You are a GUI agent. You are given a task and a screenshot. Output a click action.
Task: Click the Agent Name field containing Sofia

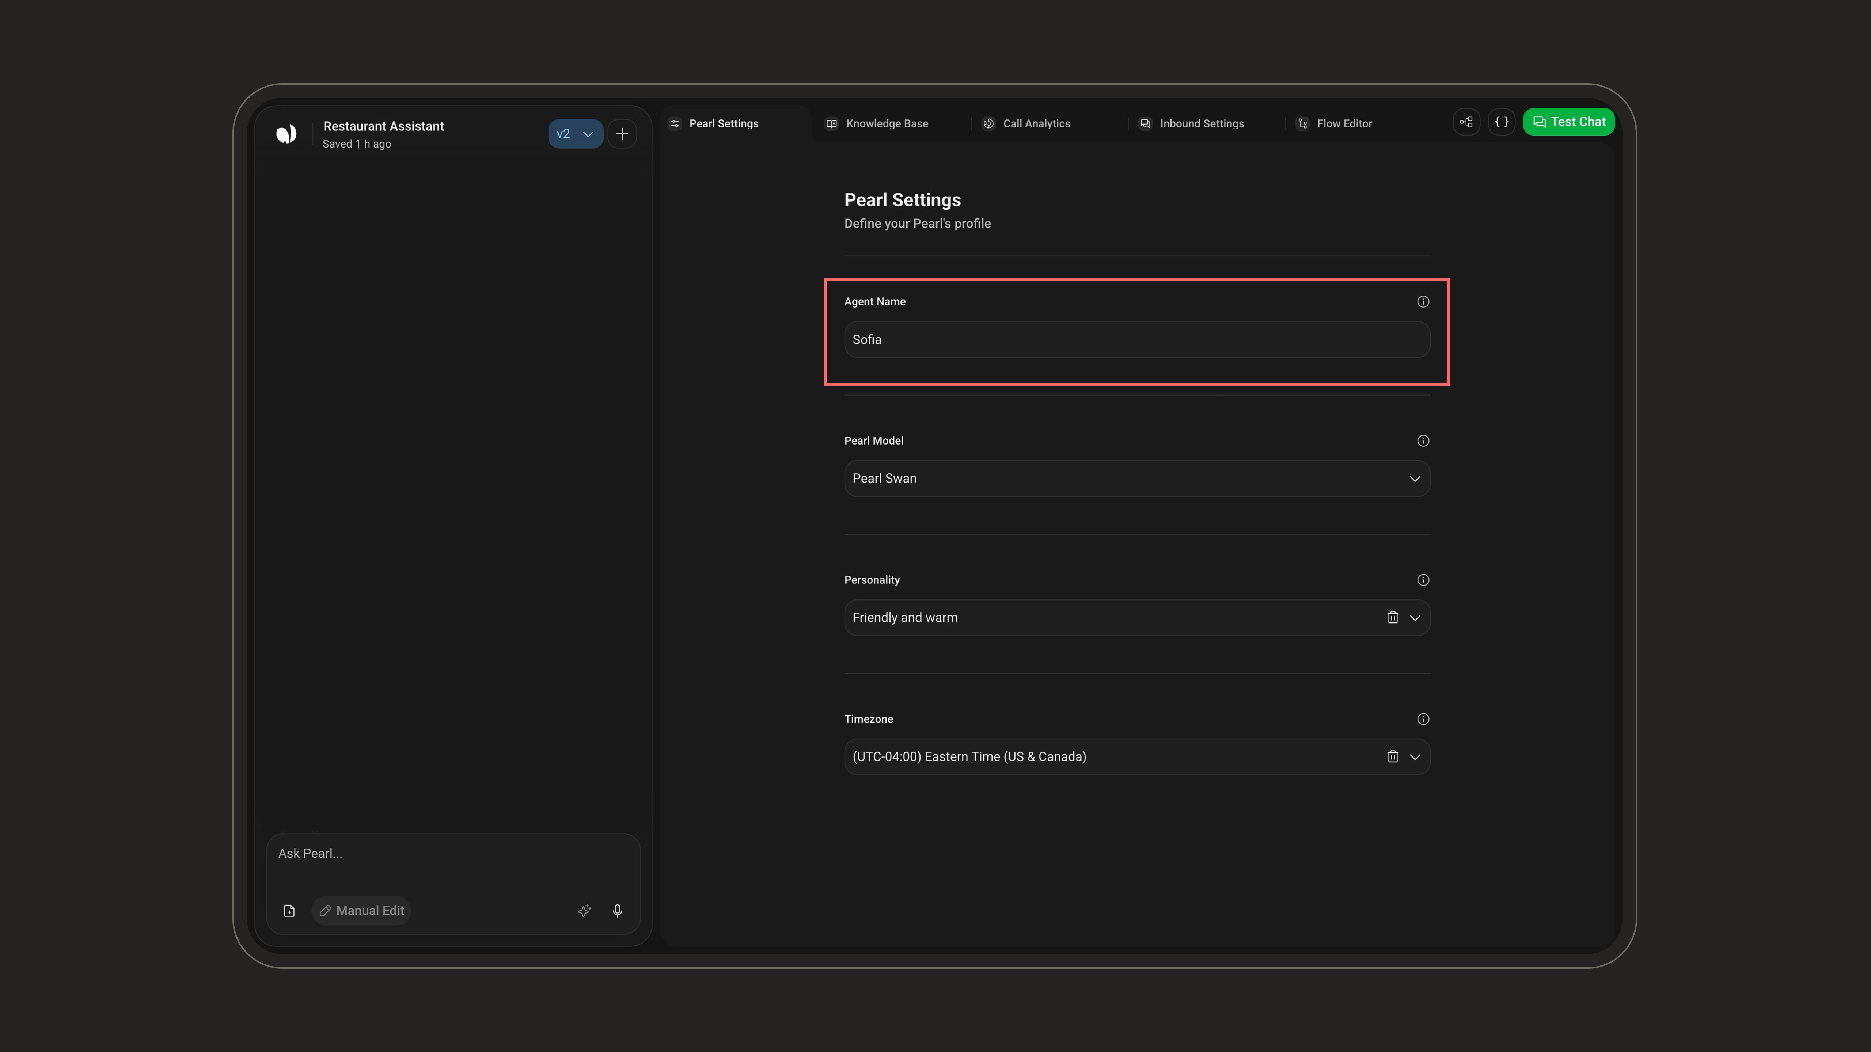point(1137,339)
